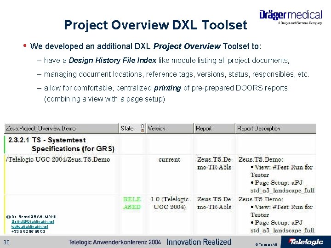Open the Bernd@Grahlmann.net email link

[x=33, y=221]
